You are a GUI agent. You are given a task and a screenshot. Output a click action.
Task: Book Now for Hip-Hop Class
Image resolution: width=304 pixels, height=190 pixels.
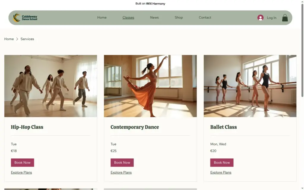23,162
